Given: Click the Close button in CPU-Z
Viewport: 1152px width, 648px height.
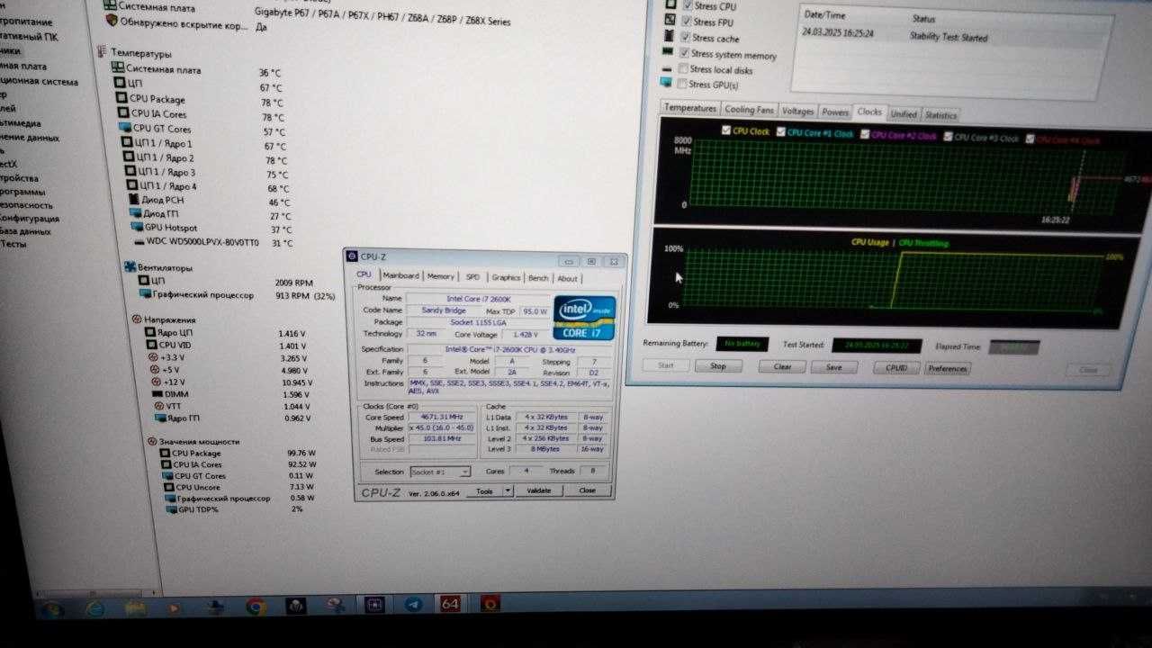Looking at the screenshot, I should [x=588, y=490].
